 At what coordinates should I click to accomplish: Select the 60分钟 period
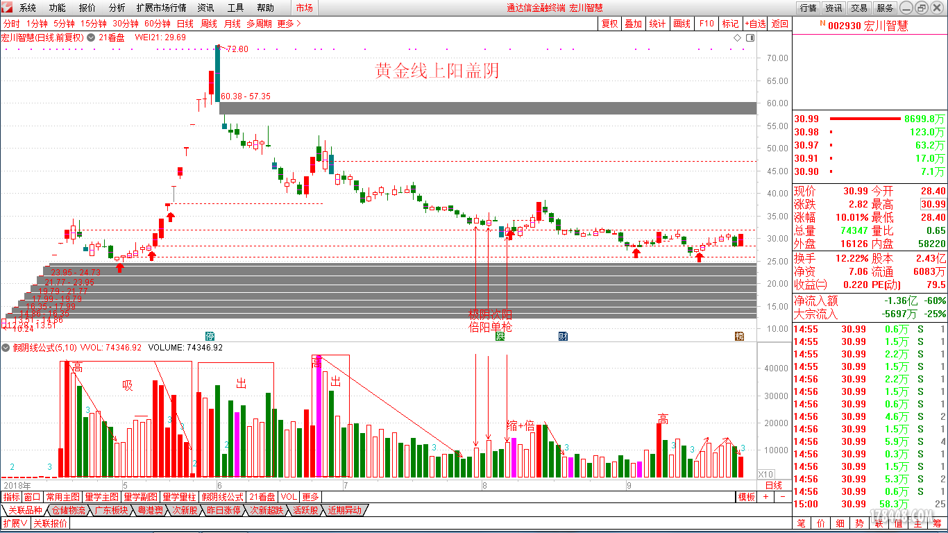pos(158,24)
